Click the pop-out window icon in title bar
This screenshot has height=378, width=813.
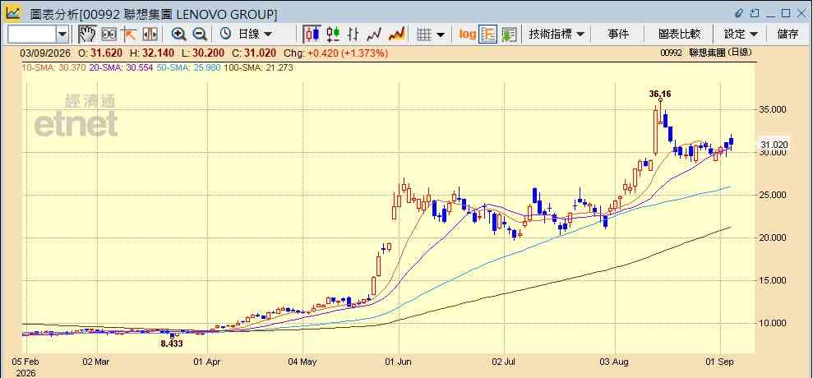pyautogui.click(x=755, y=13)
